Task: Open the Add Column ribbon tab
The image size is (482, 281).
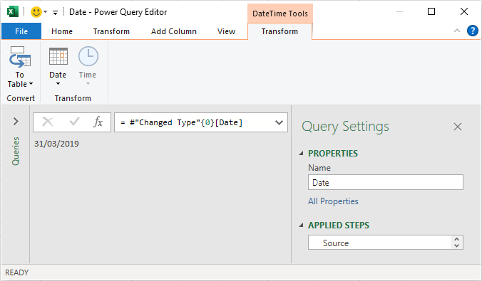Action: [174, 31]
